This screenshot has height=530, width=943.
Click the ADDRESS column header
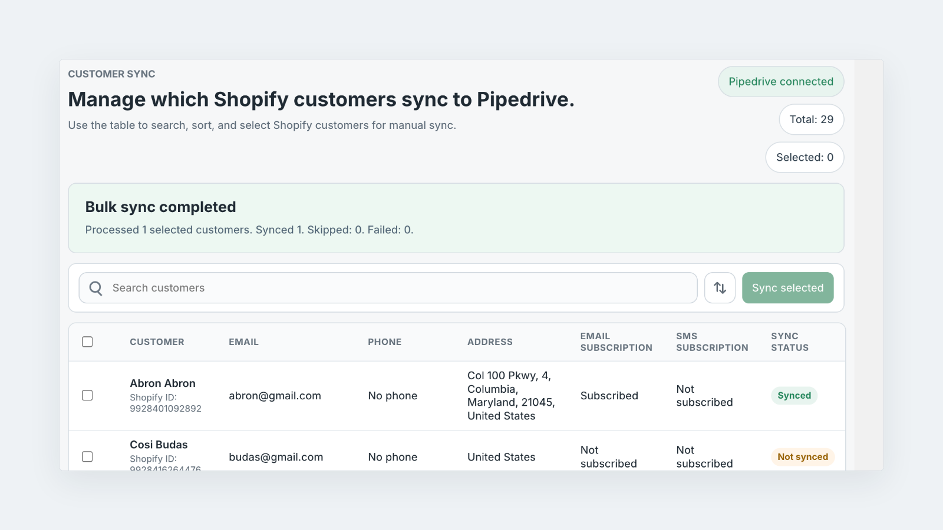point(490,342)
